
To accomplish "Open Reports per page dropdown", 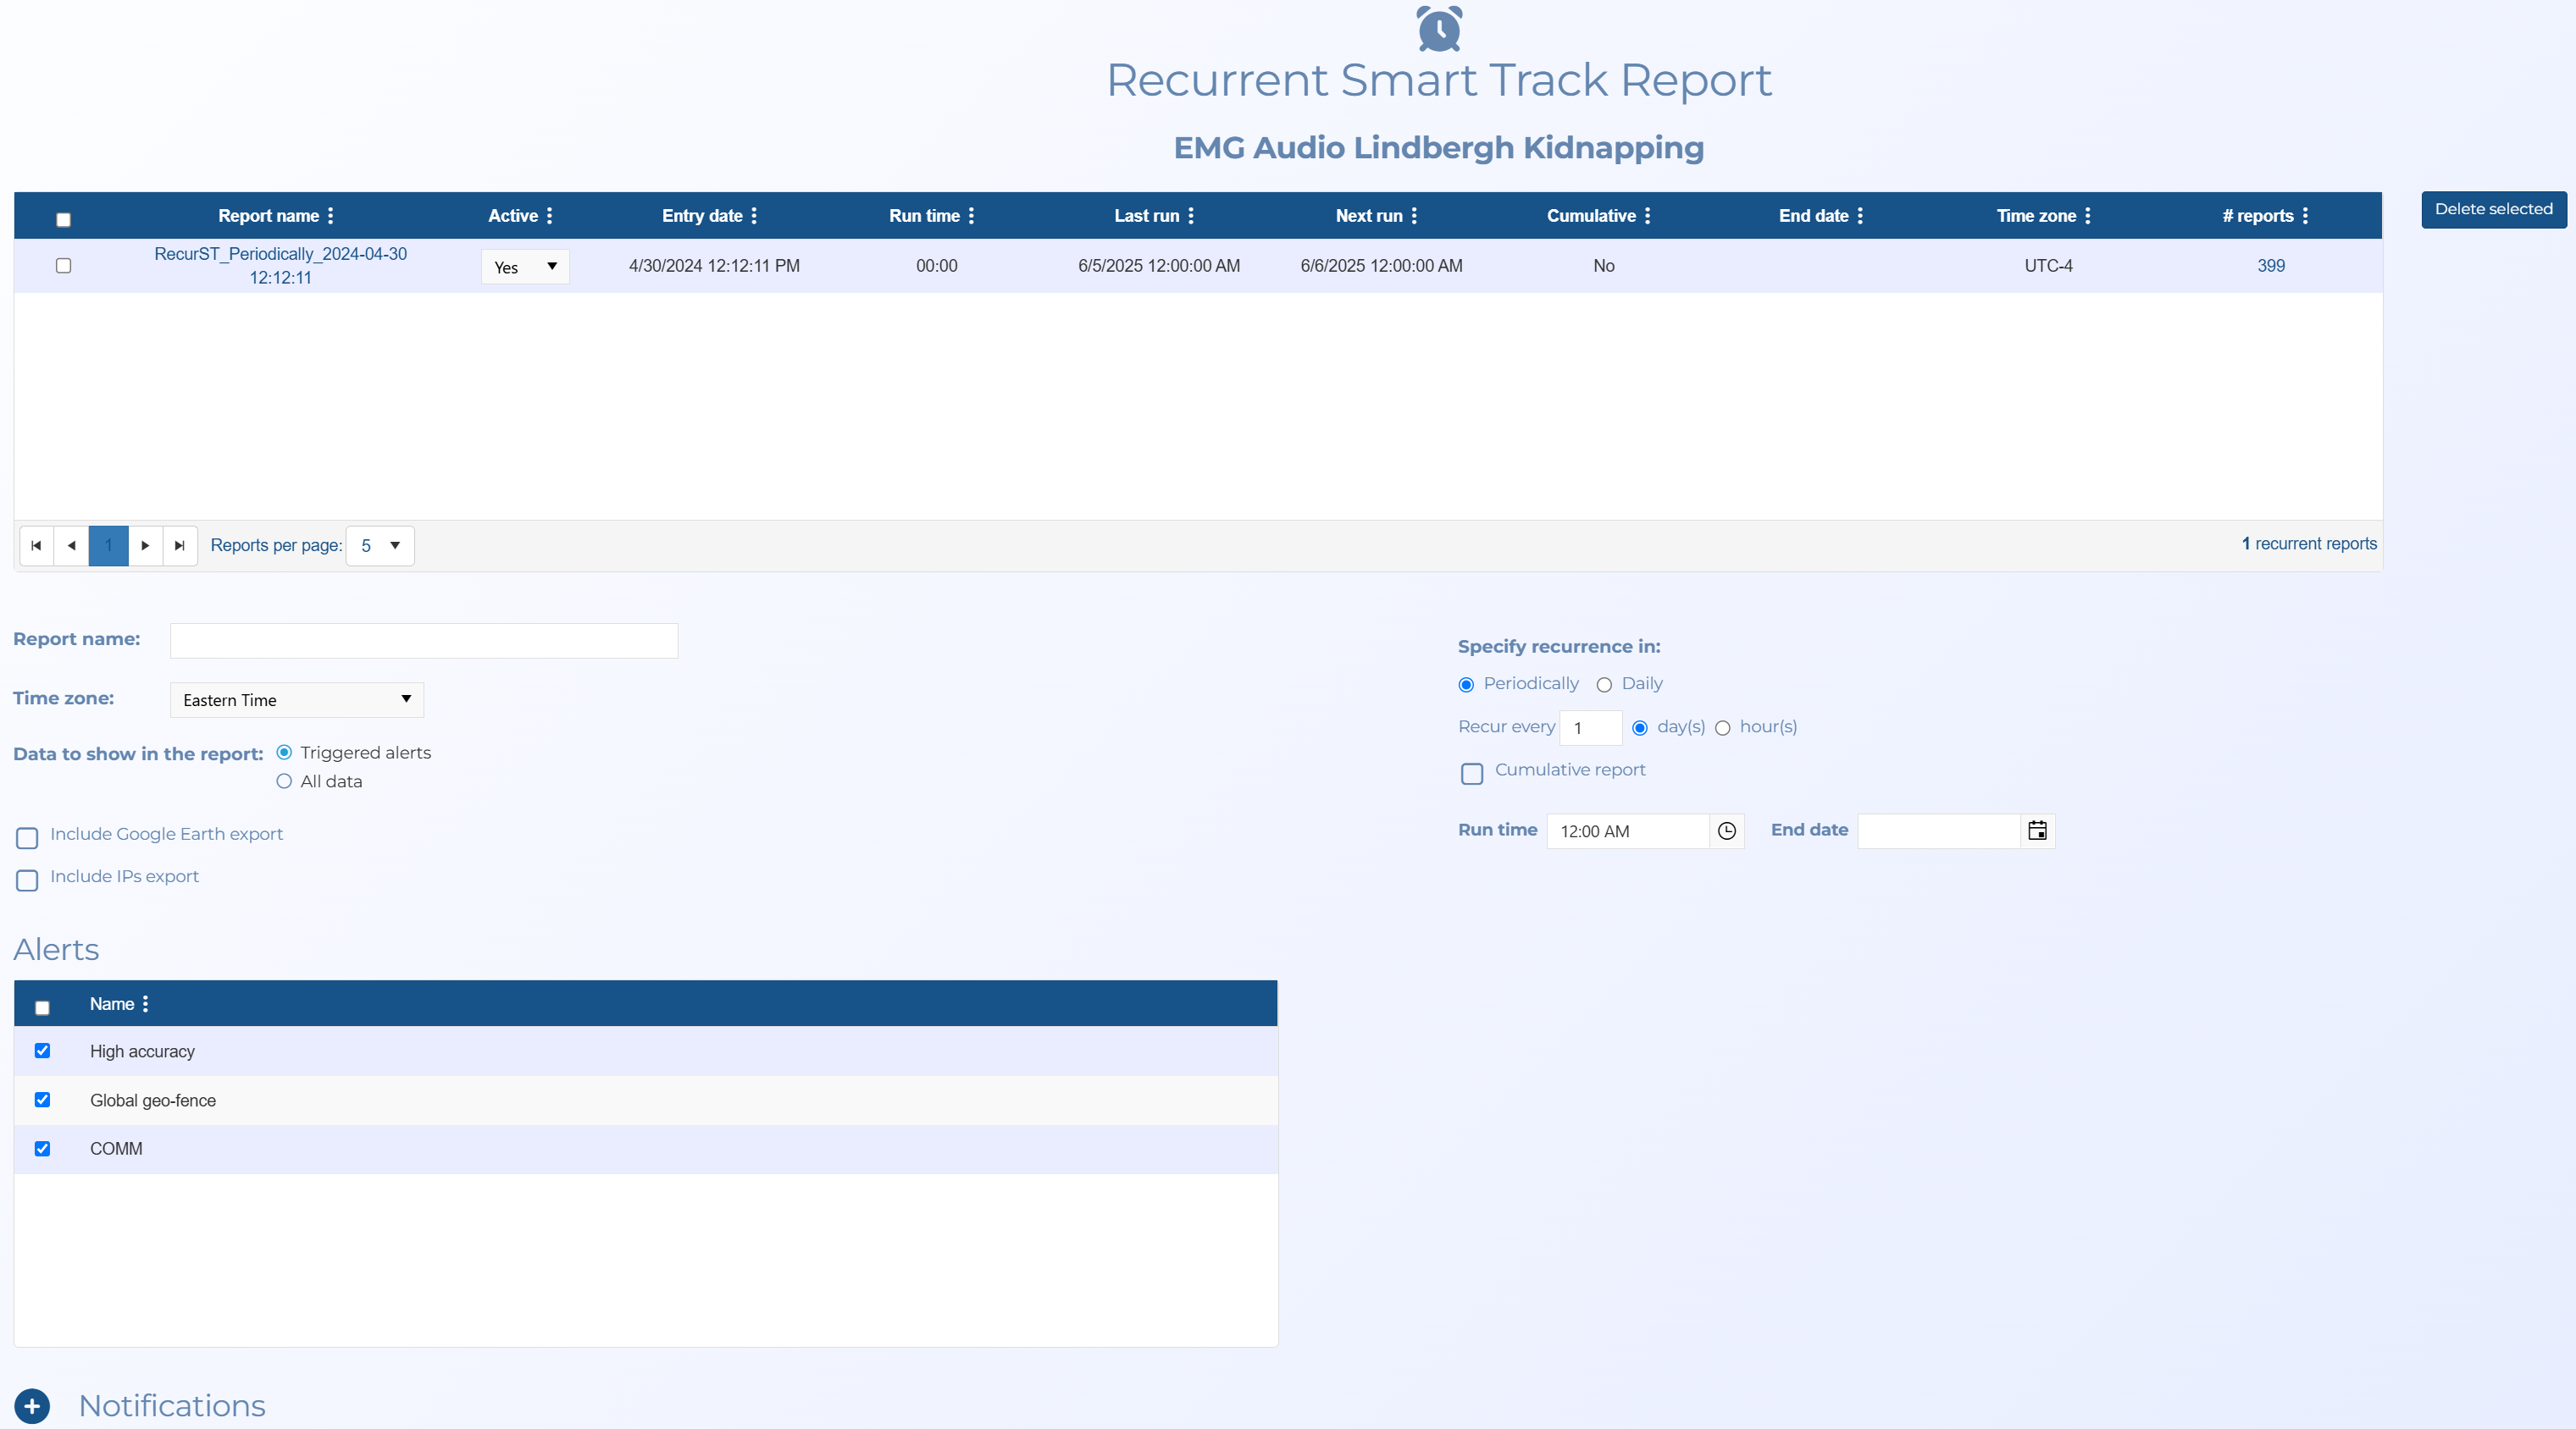I will 380,546.
